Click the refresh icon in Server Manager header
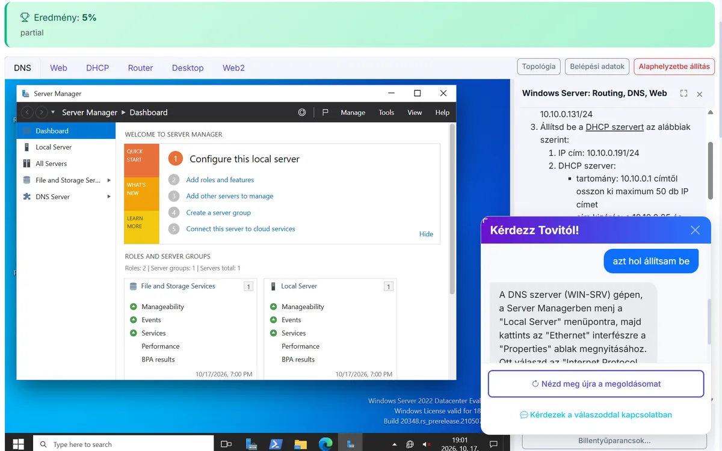This screenshot has height=451, width=722. point(302,112)
